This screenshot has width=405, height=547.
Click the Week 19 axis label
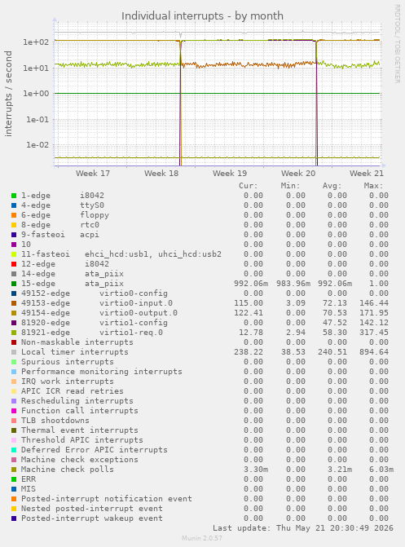tap(230, 174)
